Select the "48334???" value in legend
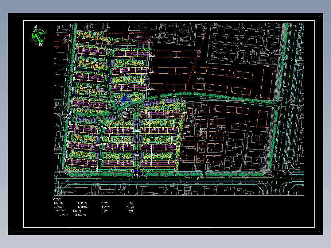Viewport: 331px width, 248px height. tap(82, 203)
